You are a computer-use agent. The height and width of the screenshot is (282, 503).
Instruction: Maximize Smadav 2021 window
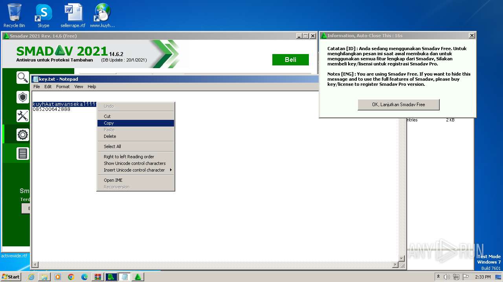pos(306,36)
